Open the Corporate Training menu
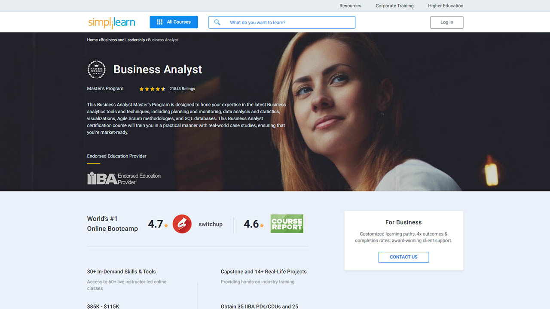The image size is (550, 309). click(394, 6)
